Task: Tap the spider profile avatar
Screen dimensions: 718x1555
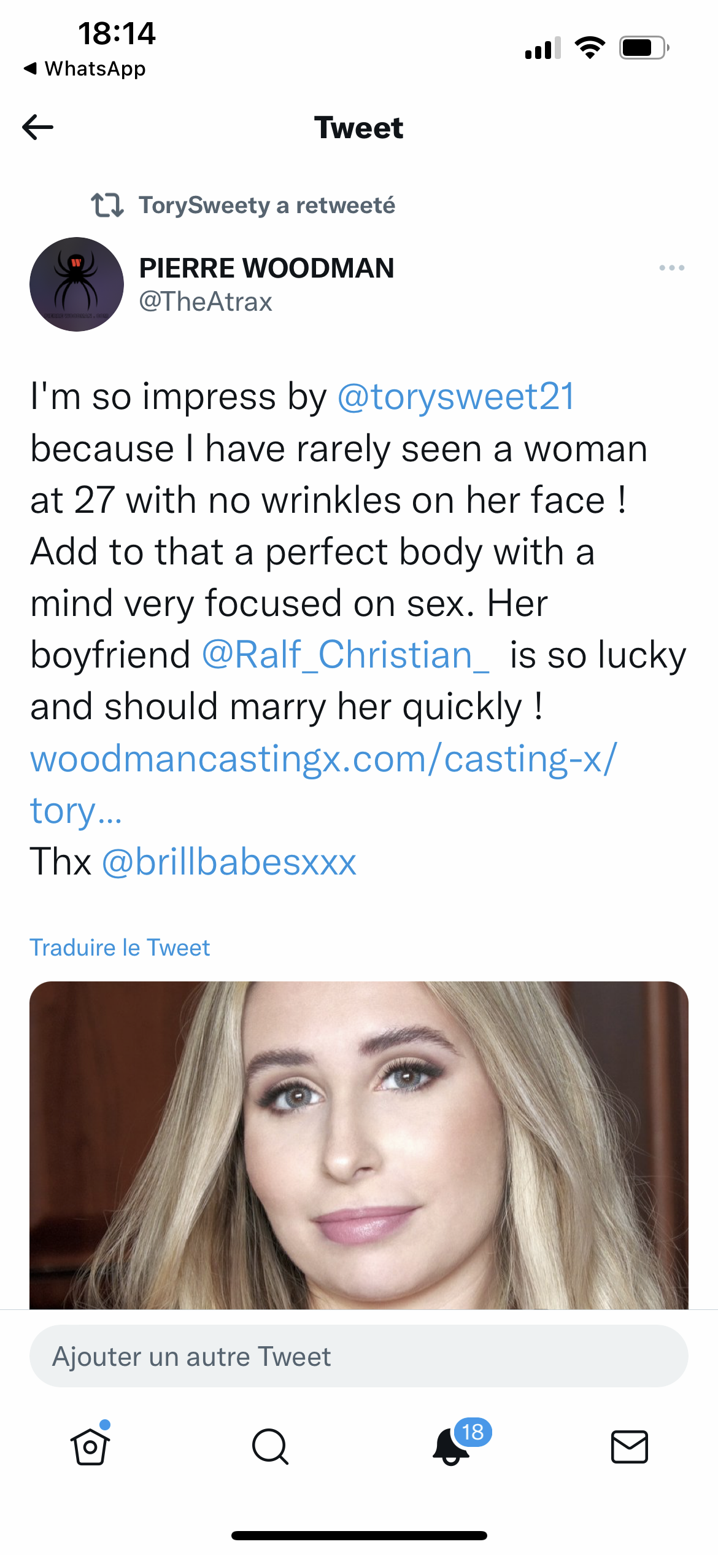Action: (77, 284)
